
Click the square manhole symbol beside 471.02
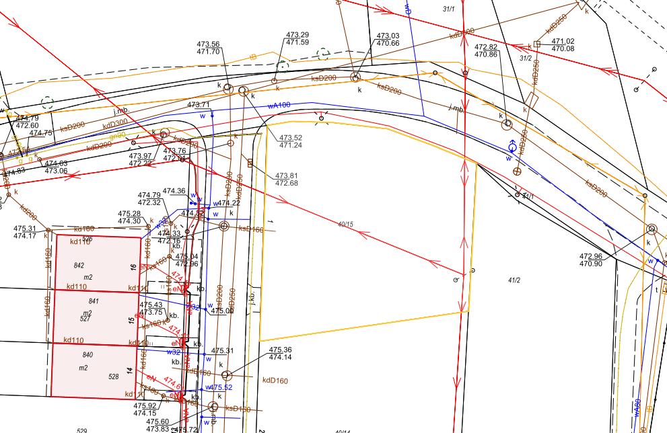click(x=536, y=45)
